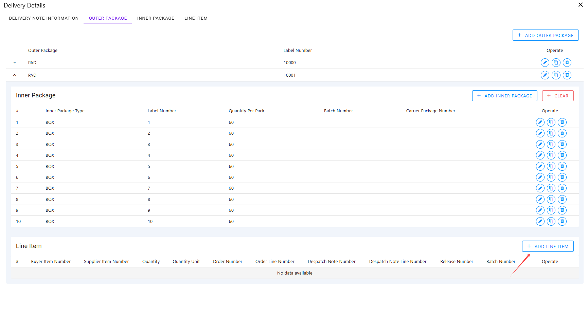Delete inner package row 5
Screen dimensions: 588x320
click(x=562, y=167)
